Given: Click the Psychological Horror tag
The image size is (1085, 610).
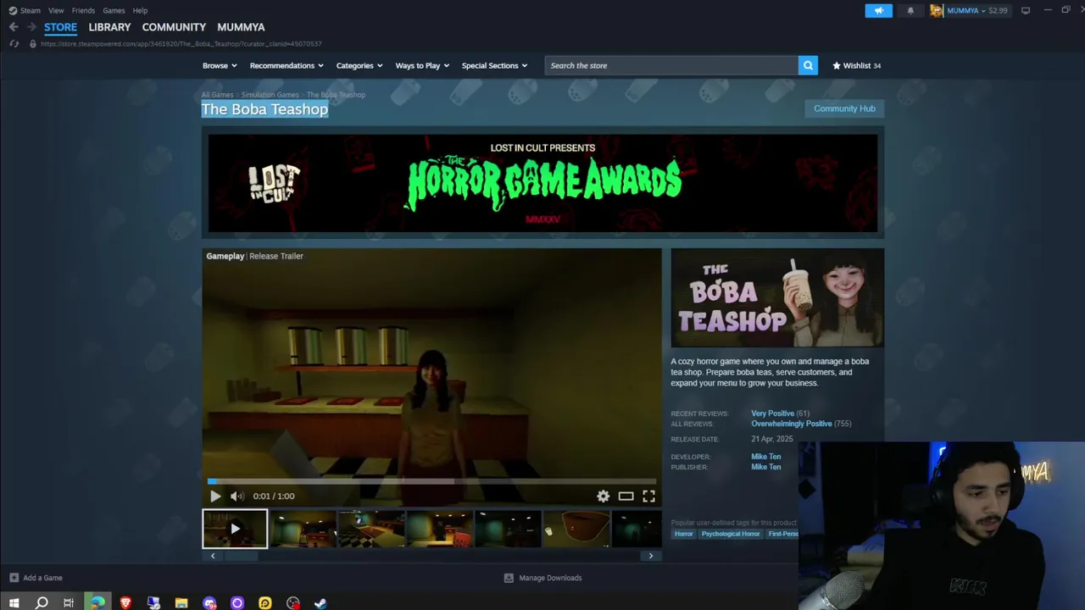Looking at the screenshot, I should 731,534.
